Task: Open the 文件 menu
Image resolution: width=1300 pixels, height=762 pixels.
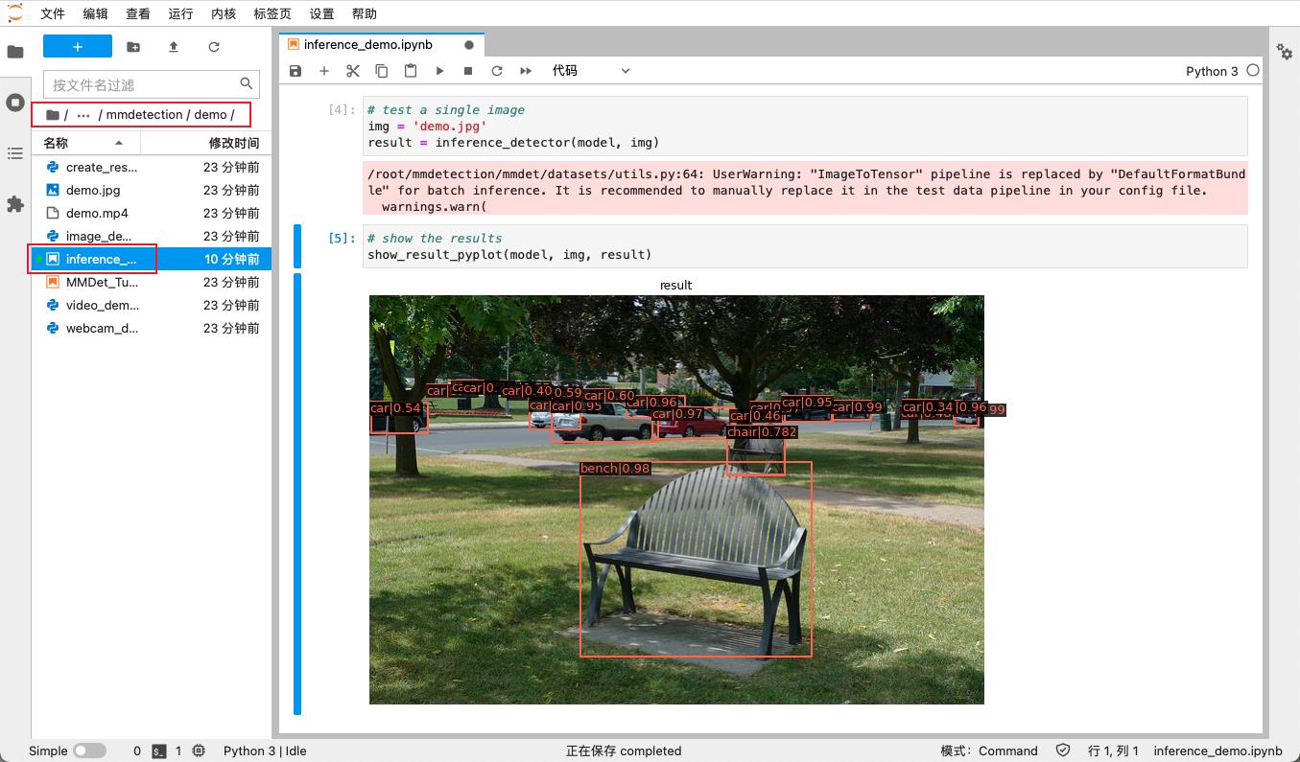Action: 53,13
